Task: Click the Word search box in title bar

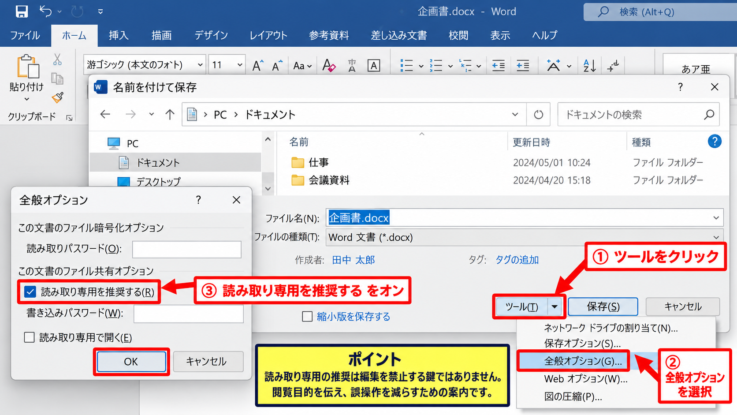Action: coord(660,12)
